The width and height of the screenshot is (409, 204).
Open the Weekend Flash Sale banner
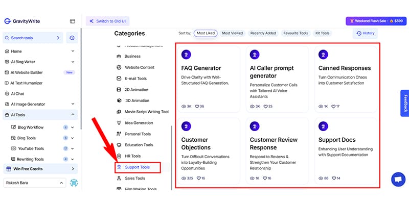coord(376,21)
